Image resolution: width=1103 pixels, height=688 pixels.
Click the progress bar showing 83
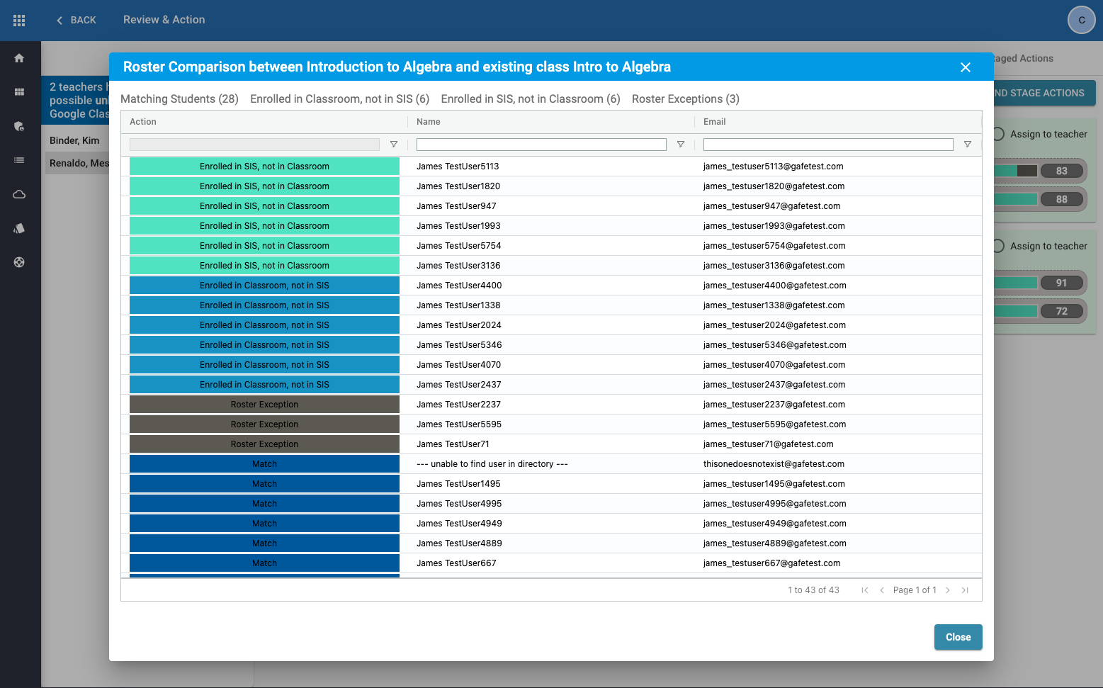coord(1017,171)
